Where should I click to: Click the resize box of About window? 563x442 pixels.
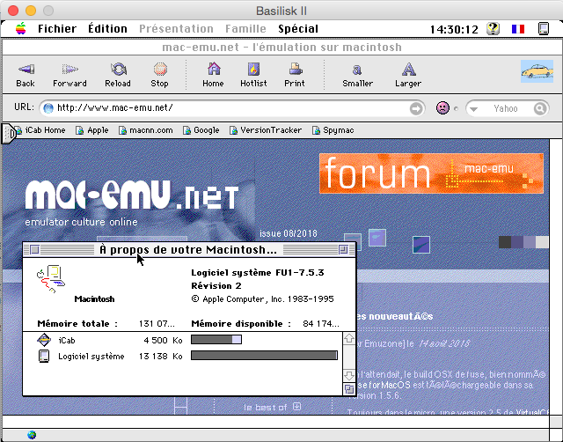[x=349, y=389]
